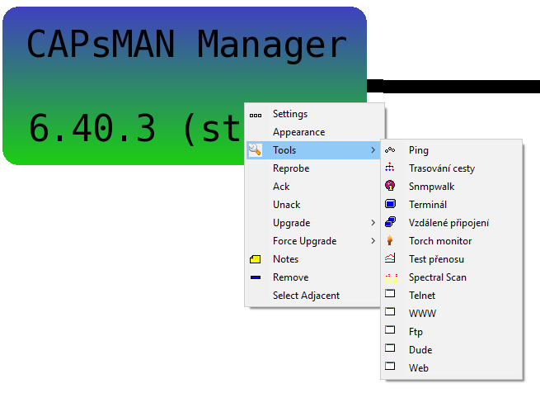Expand the Force Upgrade submenu arrow
This screenshot has width=540, height=393.
pos(373,241)
